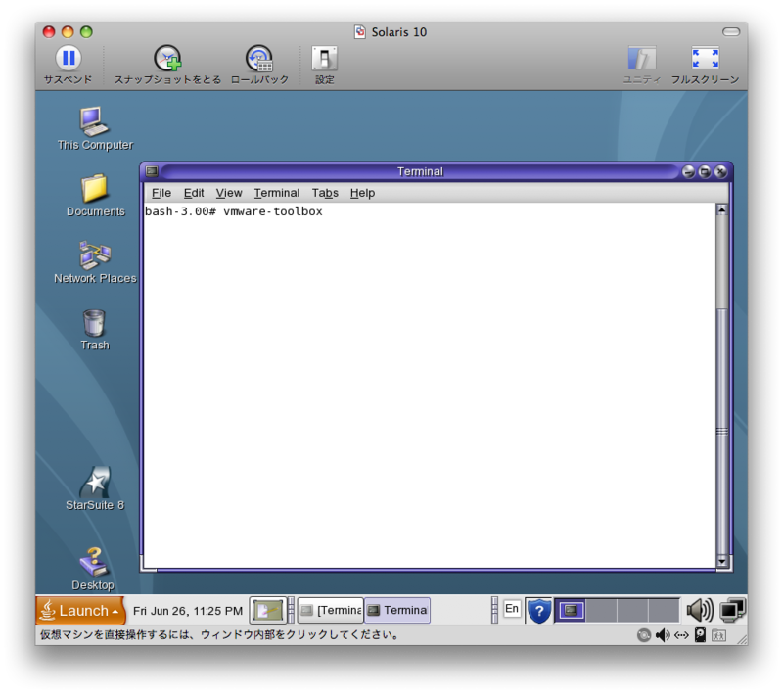Screen dimensions: 783x694
Task: Take a snapshot using the スナップショットをとる icon
Action: [x=167, y=59]
